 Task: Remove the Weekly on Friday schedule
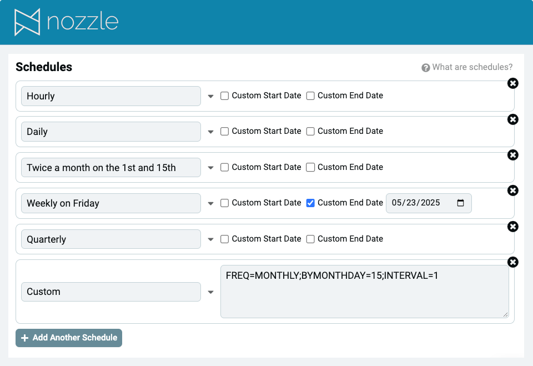(x=512, y=190)
